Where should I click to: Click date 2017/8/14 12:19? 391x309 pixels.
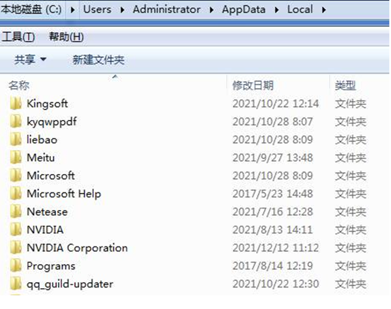tap(272, 266)
